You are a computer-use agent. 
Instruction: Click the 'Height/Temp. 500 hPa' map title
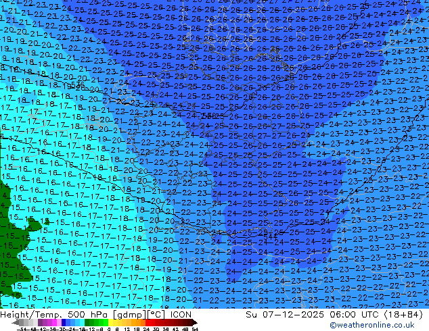(x=55, y=315)
